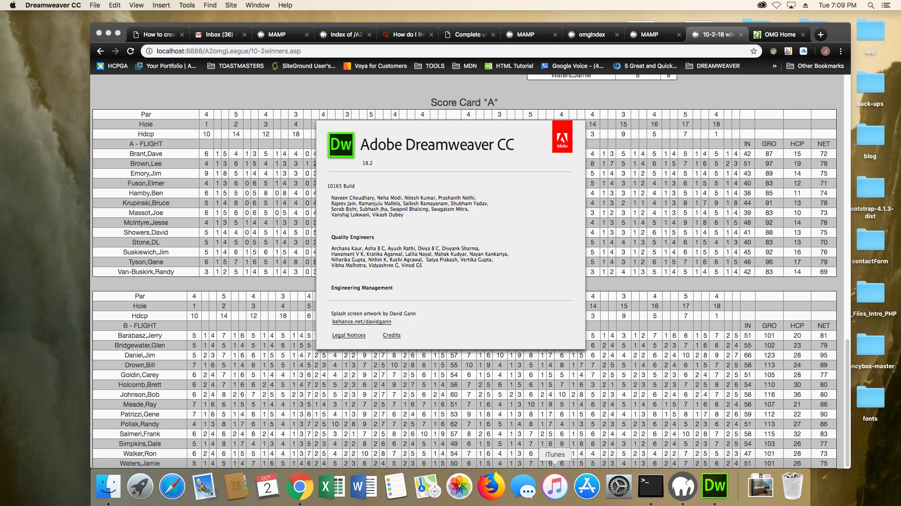Expand the hidden bookmarks chevron
The image size is (901, 506).
click(774, 66)
